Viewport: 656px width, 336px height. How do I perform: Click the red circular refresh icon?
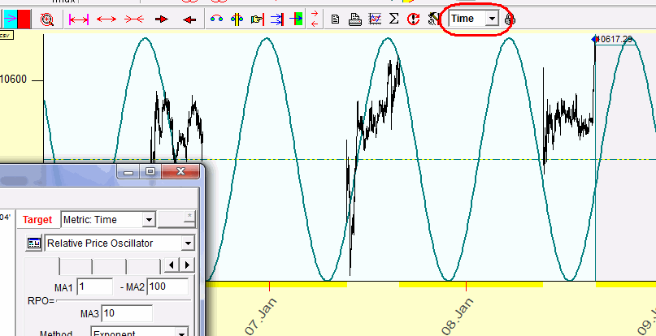(413, 19)
